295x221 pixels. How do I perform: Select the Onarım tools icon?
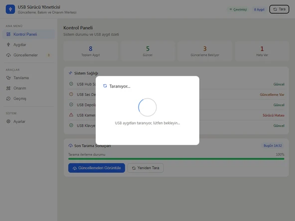click(8, 88)
